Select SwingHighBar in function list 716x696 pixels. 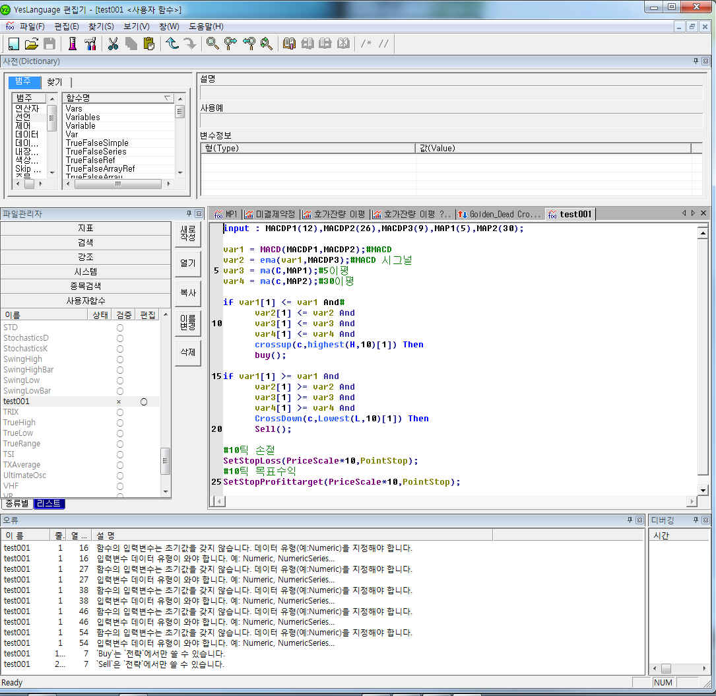coord(28,370)
